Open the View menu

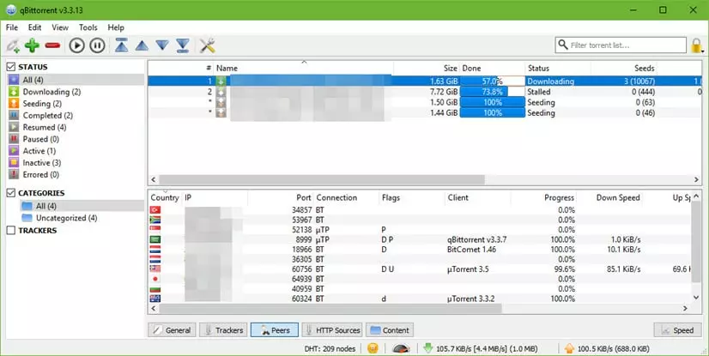point(60,27)
